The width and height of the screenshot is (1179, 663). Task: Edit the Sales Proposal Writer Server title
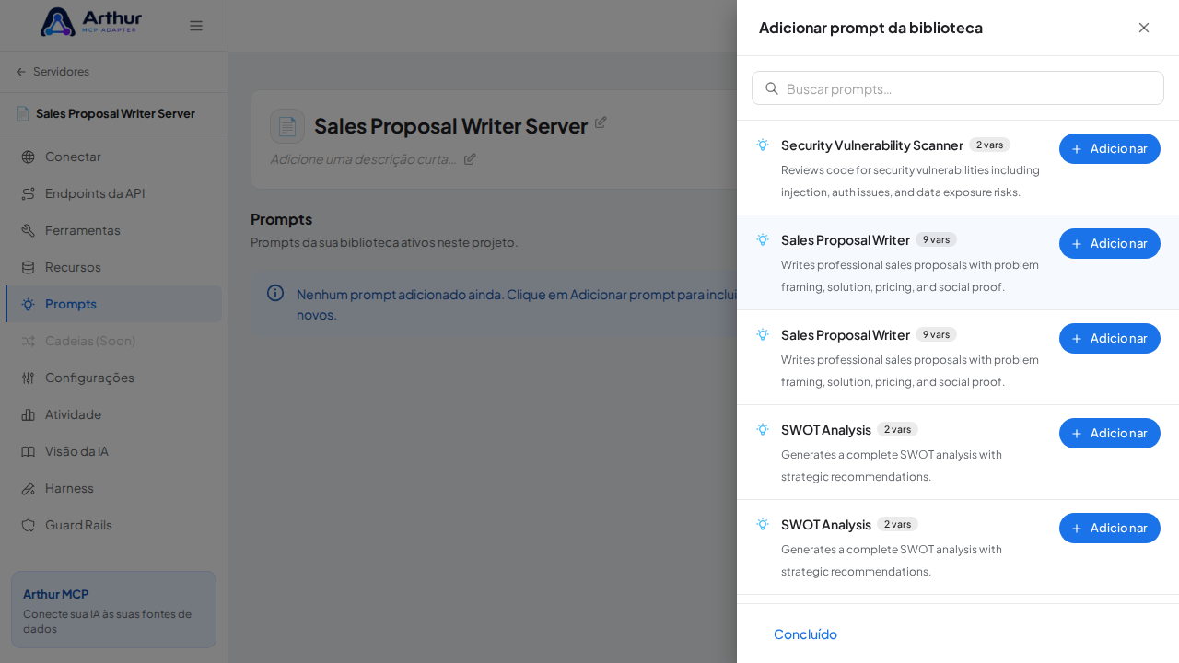point(601,122)
